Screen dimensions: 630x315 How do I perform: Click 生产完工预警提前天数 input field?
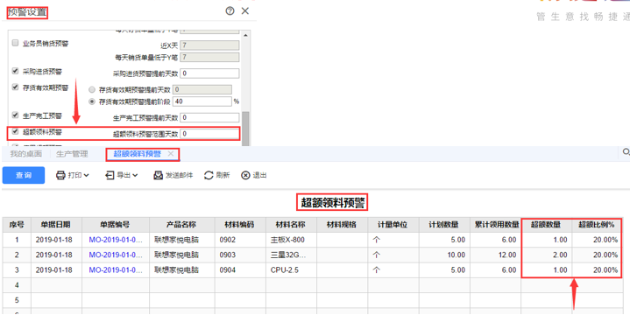209,117
